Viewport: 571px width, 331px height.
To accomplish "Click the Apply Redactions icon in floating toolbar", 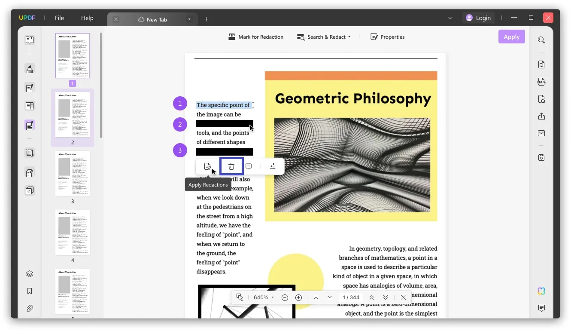I will (208, 166).
